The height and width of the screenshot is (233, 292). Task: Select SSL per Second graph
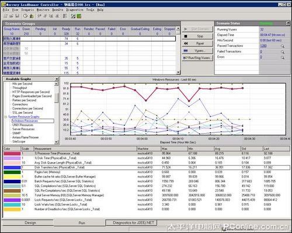pos(22,113)
